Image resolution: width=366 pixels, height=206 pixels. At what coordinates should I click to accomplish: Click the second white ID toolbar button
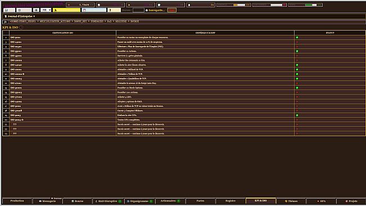point(24,10)
